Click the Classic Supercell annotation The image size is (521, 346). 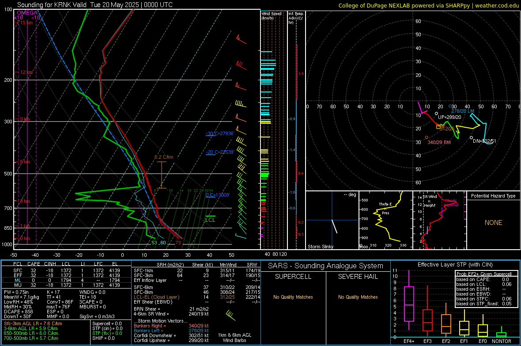[451, 203]
